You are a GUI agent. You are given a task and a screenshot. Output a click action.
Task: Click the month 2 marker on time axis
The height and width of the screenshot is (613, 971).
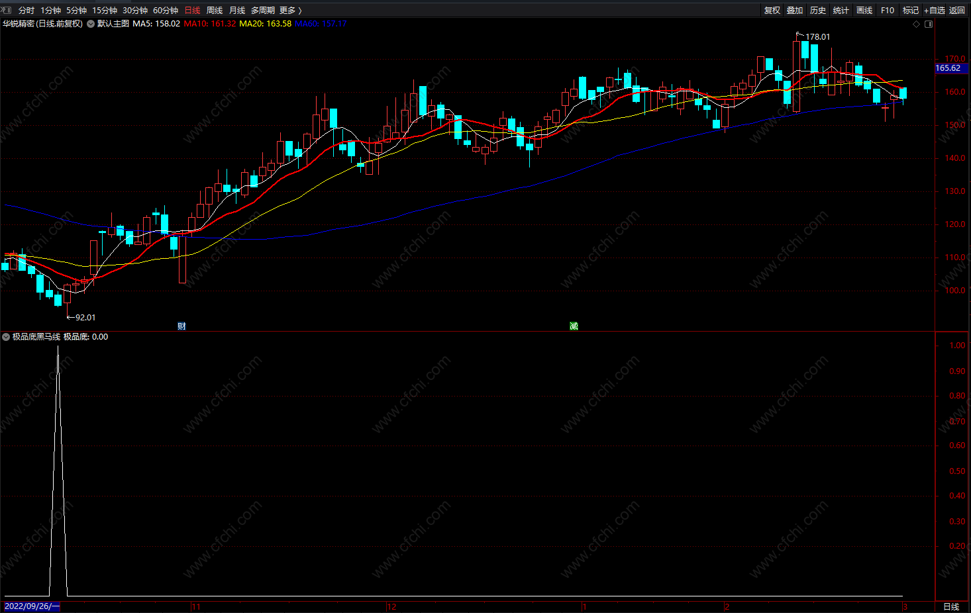tap(727, 607)
